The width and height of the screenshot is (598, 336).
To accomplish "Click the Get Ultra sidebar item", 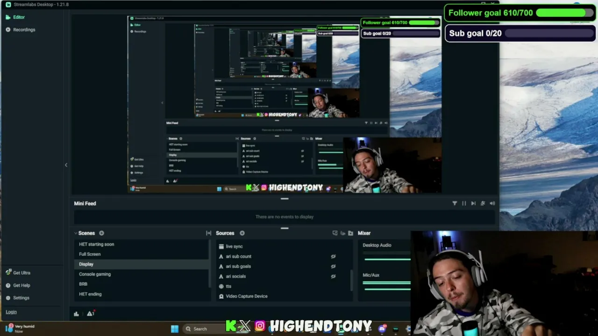I will 18,273.
